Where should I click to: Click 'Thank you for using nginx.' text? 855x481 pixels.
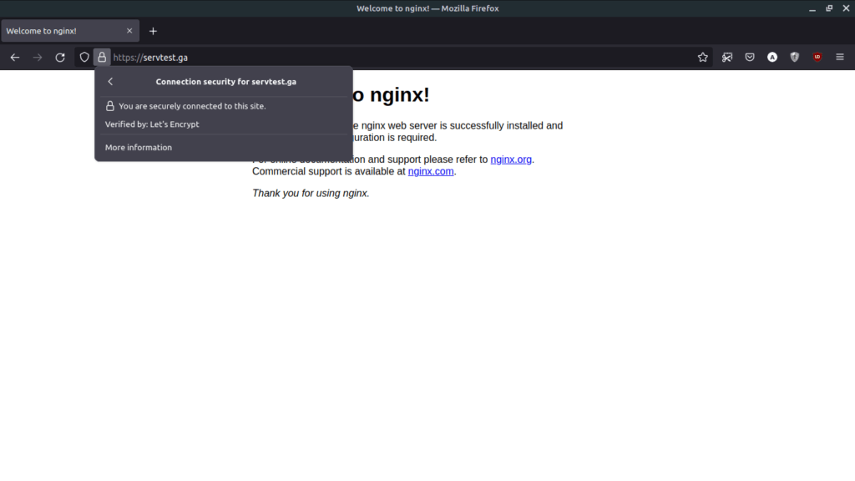(311, 193)
